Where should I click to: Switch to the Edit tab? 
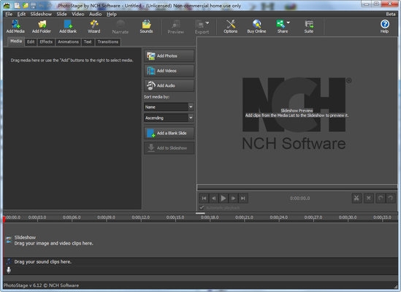pos(31,42)
